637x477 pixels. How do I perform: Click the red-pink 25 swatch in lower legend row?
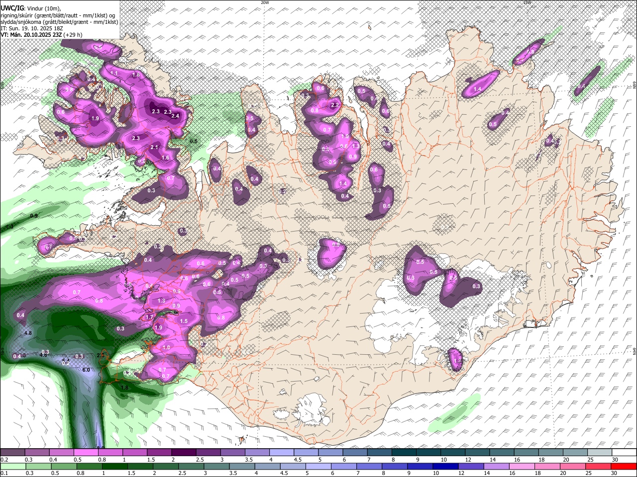[x=598, y=467]
